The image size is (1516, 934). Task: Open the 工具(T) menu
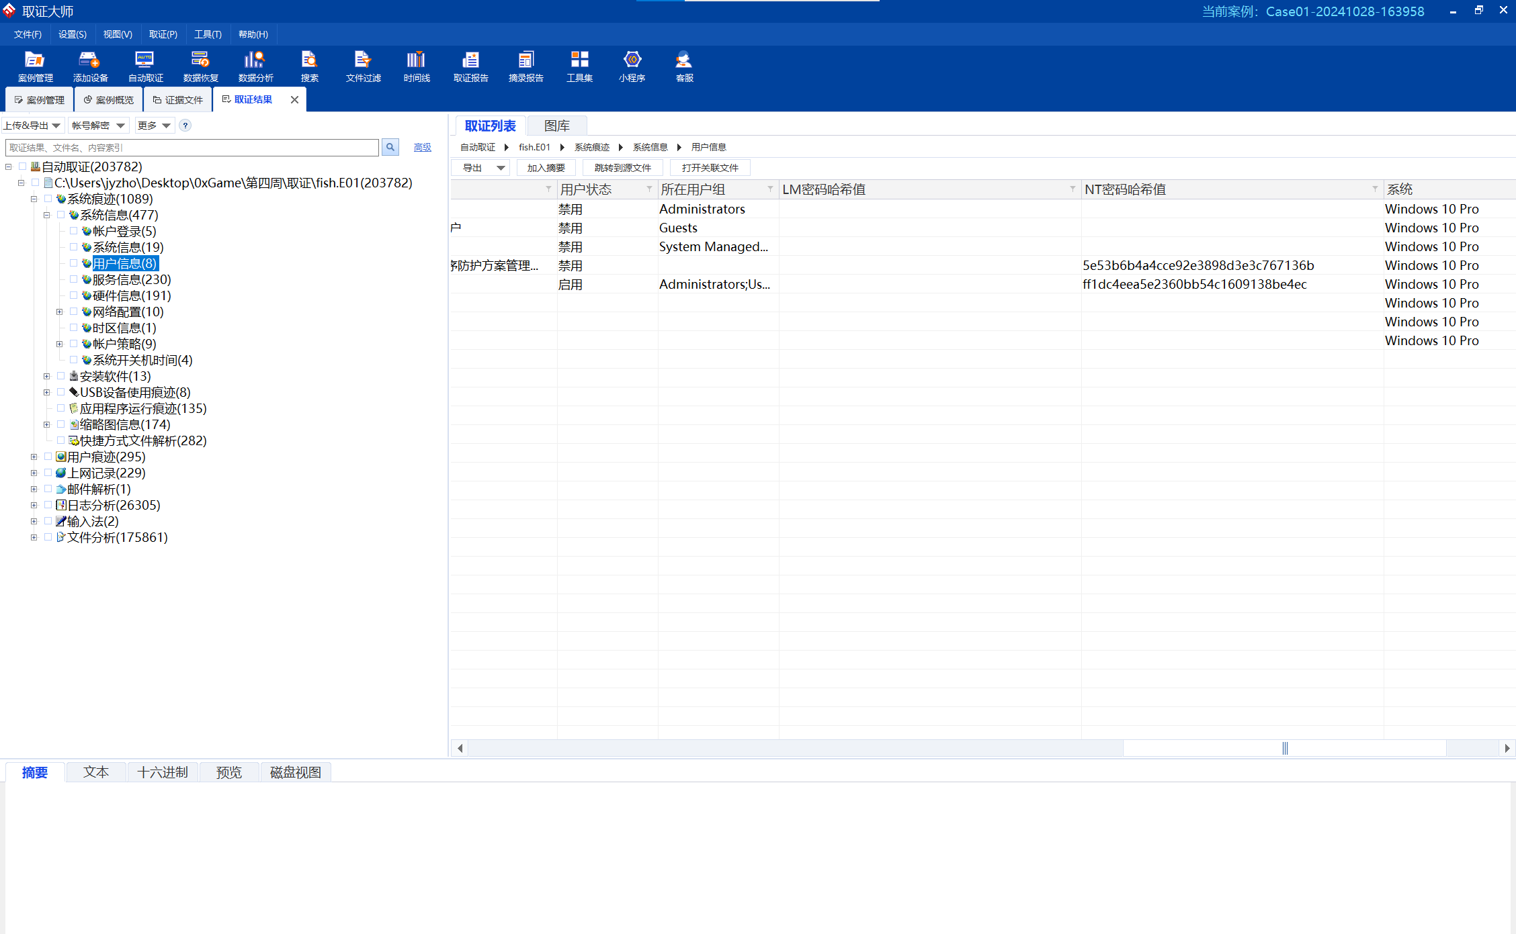click(208, 34)
